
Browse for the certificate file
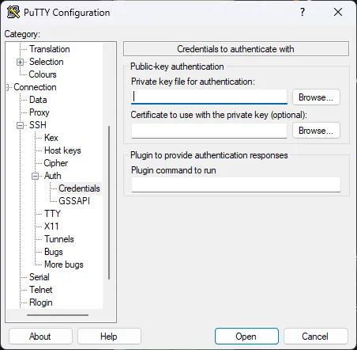tap(316, 131)
